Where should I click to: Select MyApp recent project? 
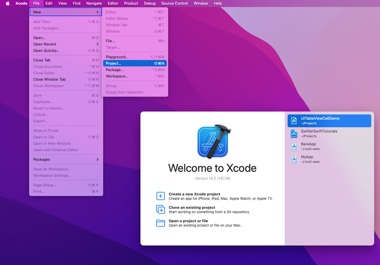[x=329, y=159]
